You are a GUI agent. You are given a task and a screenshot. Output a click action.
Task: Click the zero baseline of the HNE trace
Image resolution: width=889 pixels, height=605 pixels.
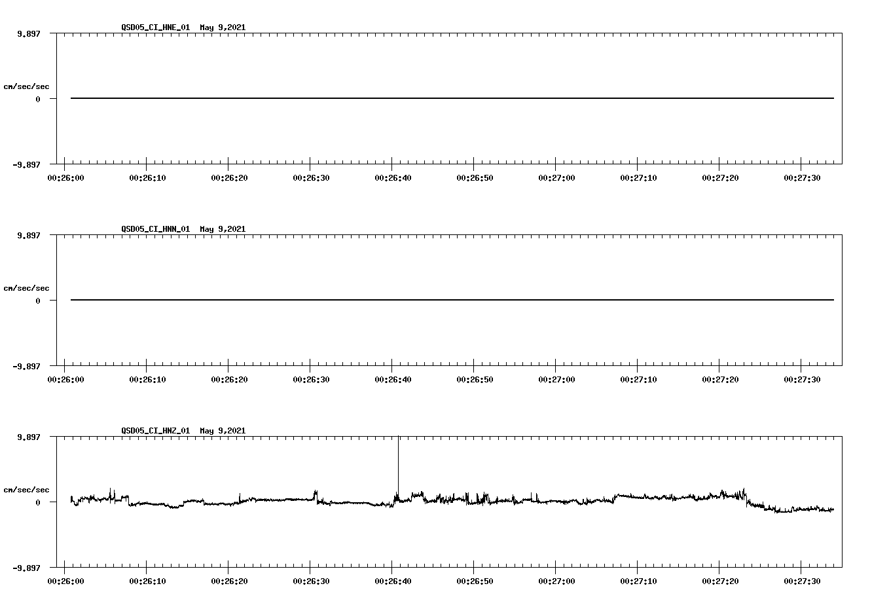393,97
